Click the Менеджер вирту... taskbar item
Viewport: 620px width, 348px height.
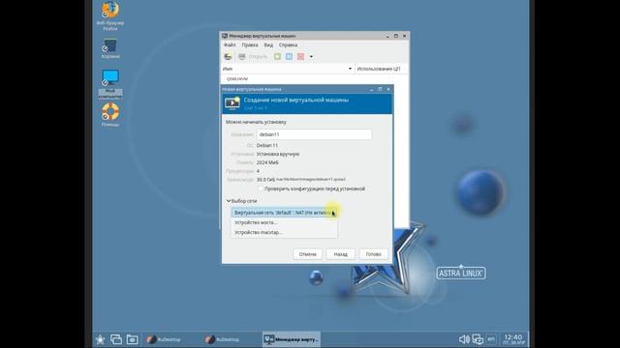[292, 339]
